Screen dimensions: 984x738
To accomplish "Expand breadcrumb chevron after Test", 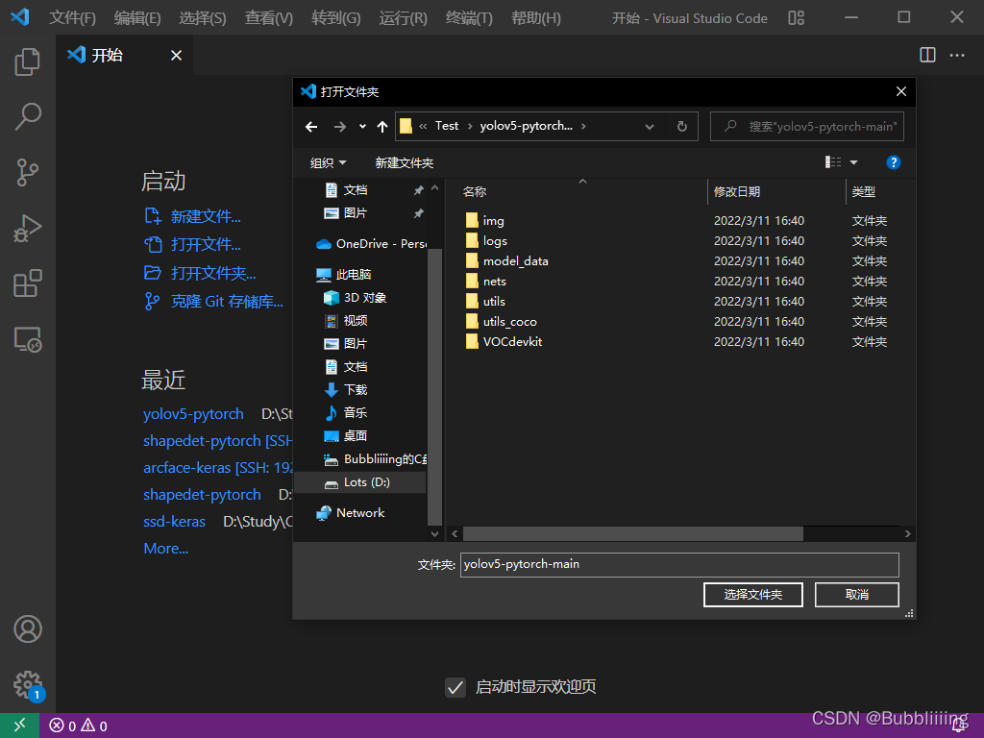I will pos(469,126).
